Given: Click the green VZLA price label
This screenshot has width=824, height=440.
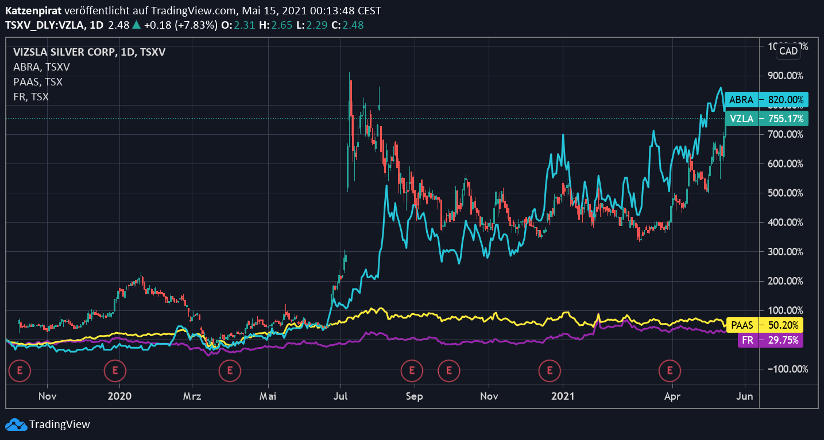Looking at the screenshot, I should coord(741,119).
